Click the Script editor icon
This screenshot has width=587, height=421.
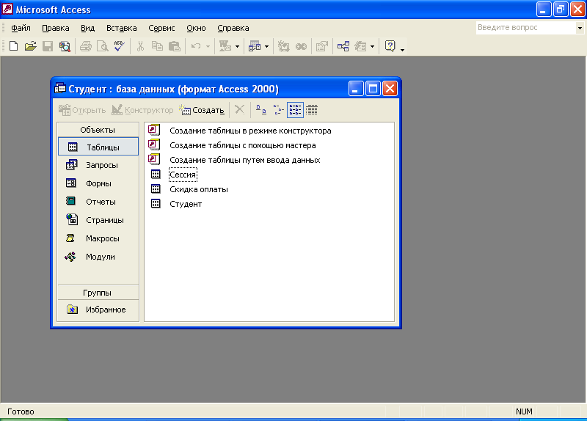point(301,46)
